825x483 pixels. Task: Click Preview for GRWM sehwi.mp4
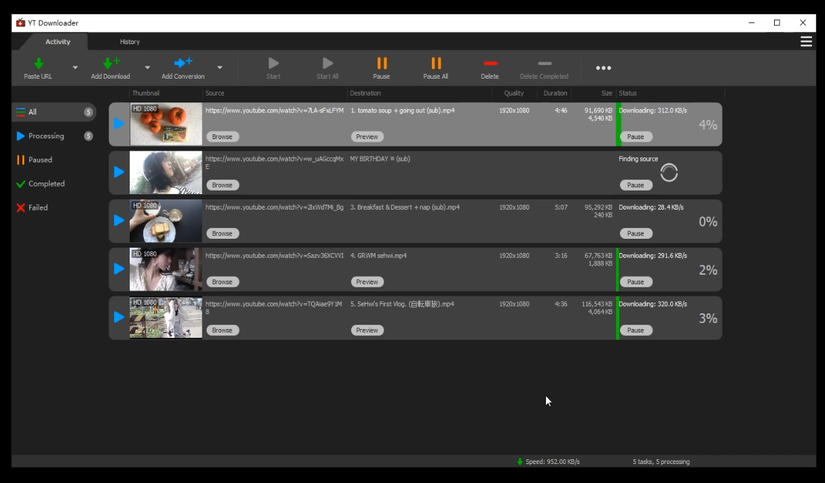click(x=367, y=282)
